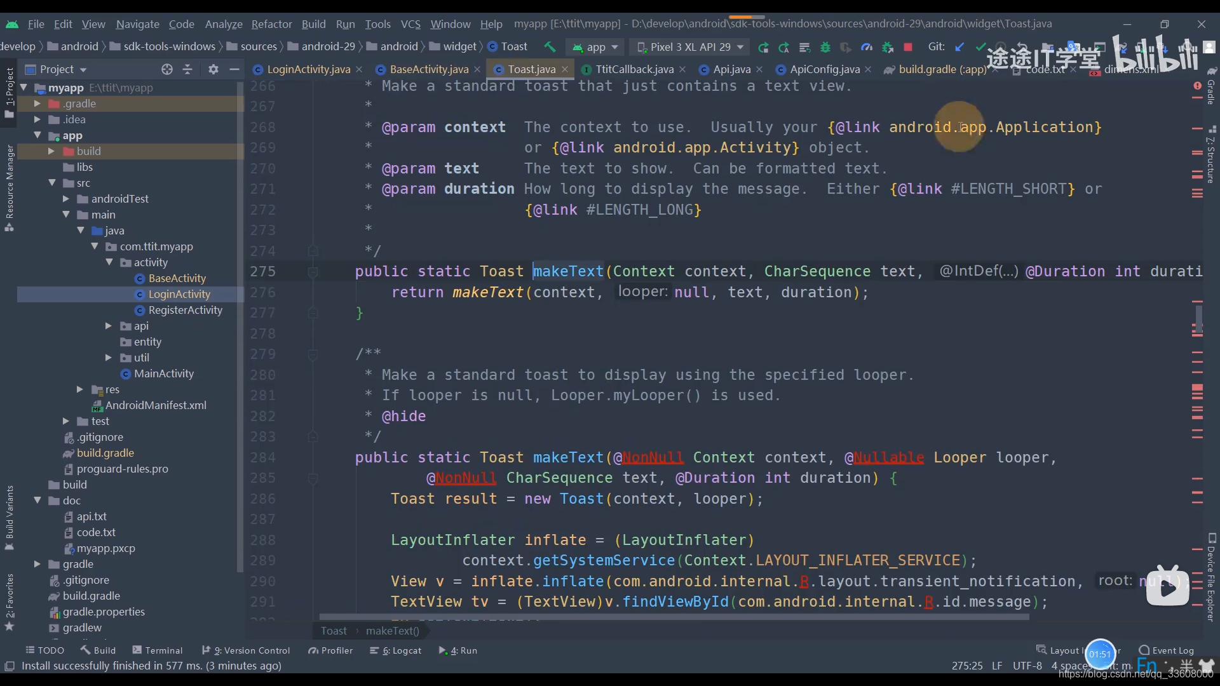Expand the res folder
1220x686 pixels.
80,389
